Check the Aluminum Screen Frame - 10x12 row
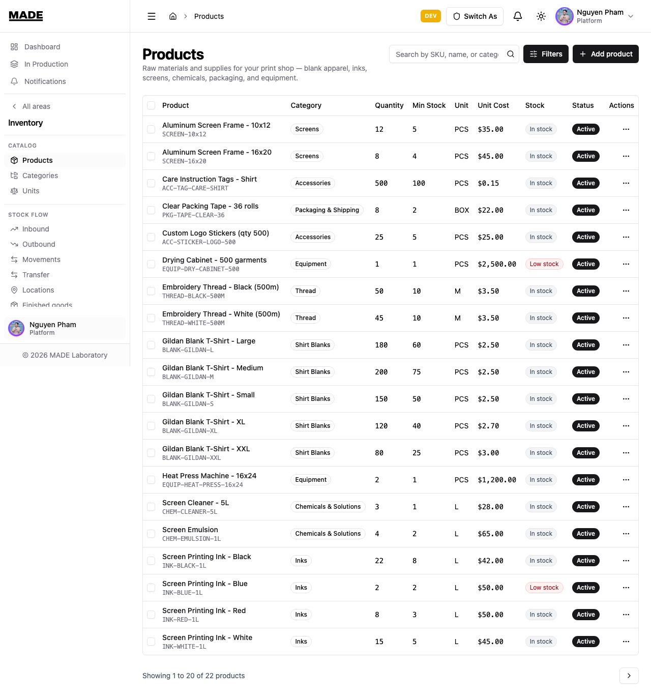Screen dimensions: 651x696 [x=151, y=129]
